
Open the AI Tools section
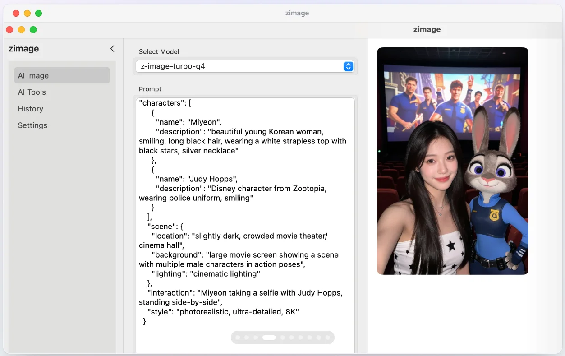[x=32, y=92]
